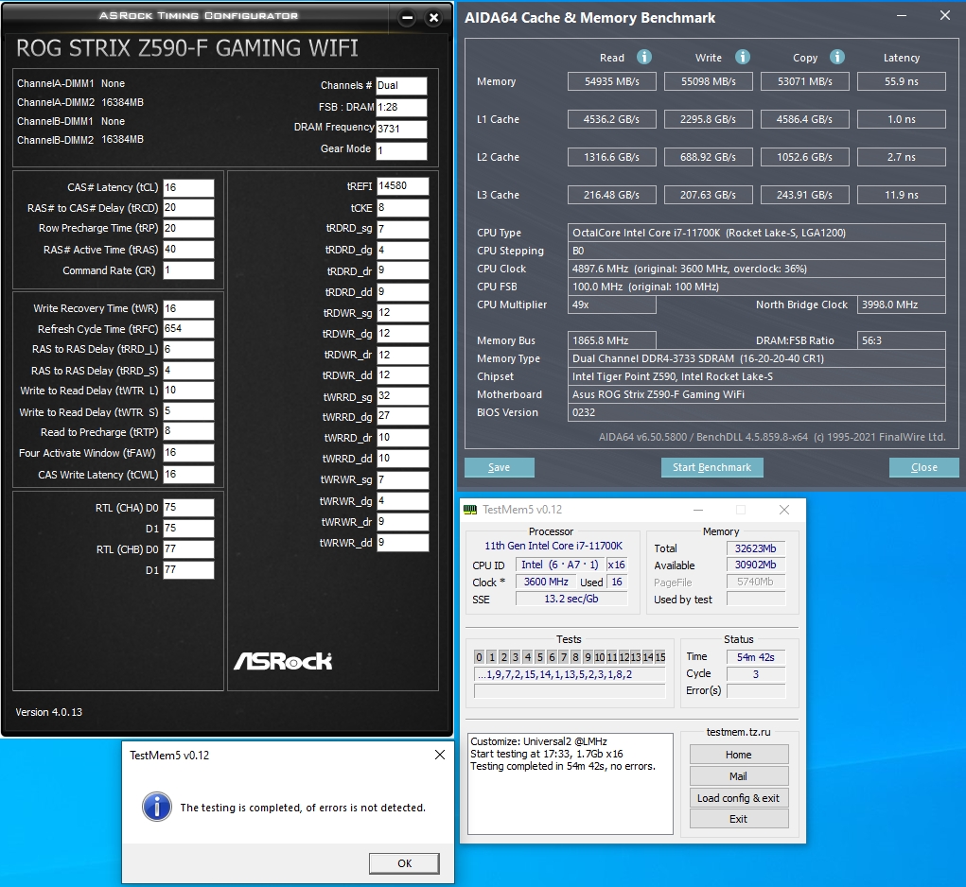
Task: Click the Close button in AIDA64
Action: click(x=924, y=467)
